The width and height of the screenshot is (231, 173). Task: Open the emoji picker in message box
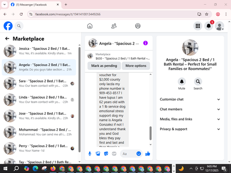[x=139, y=154]
